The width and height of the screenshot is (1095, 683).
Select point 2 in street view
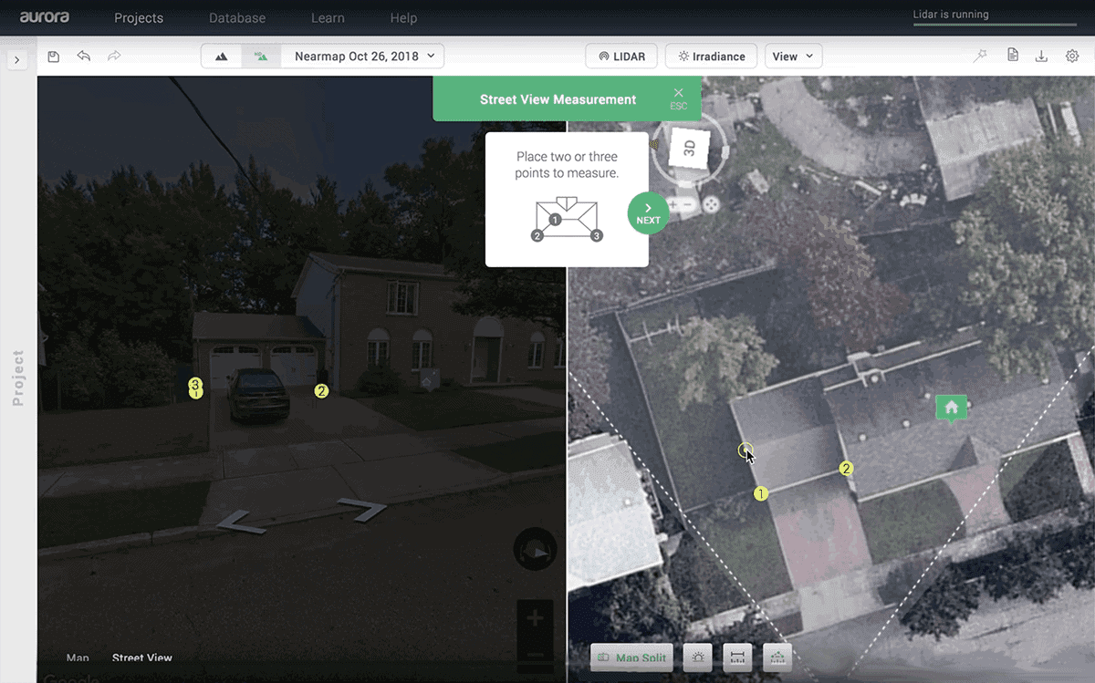(321, 391)
